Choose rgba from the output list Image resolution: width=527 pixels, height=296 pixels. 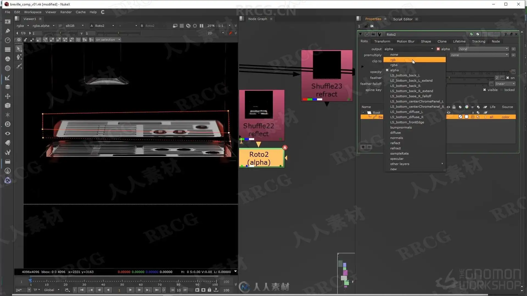[x=394, y=65]
